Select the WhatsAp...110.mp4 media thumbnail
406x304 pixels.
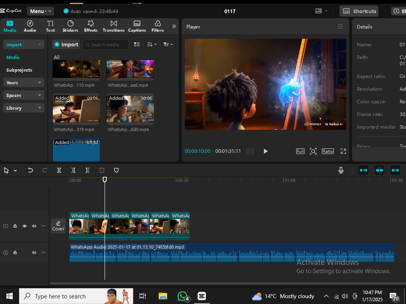[77, 69]
